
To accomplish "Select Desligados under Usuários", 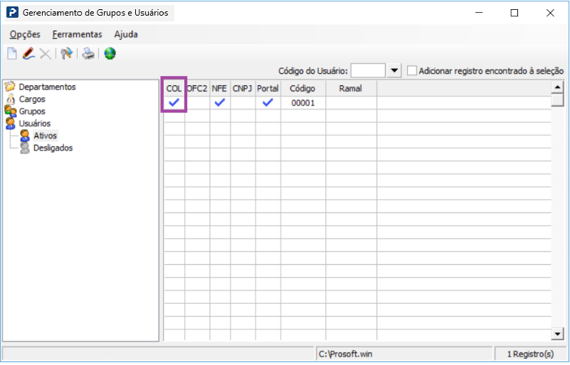I will point(53,148).
